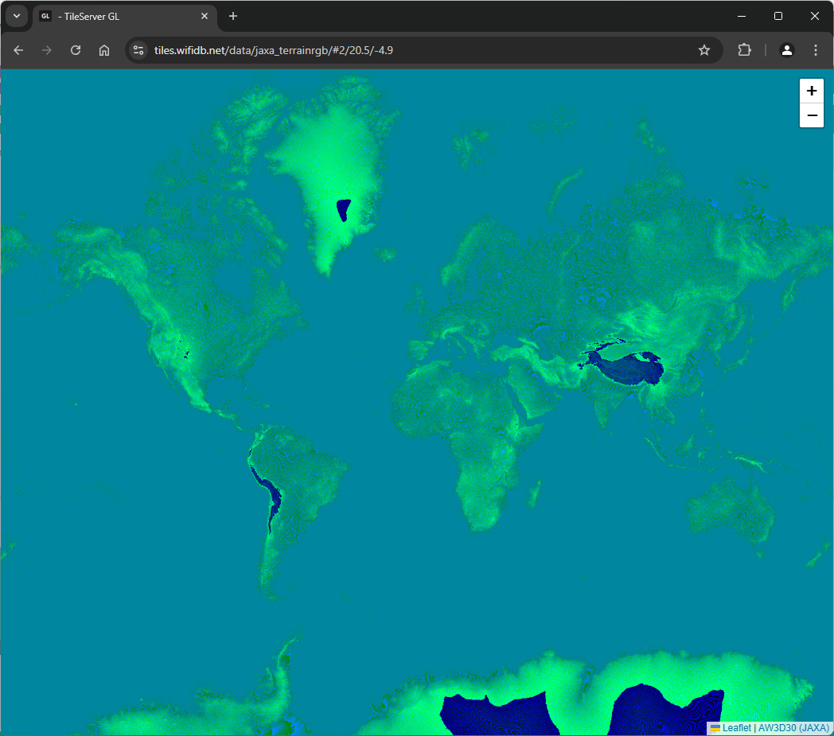834x736 pixels.
Task: Click the Ukraine flag in the attribution
Action: 715,727
